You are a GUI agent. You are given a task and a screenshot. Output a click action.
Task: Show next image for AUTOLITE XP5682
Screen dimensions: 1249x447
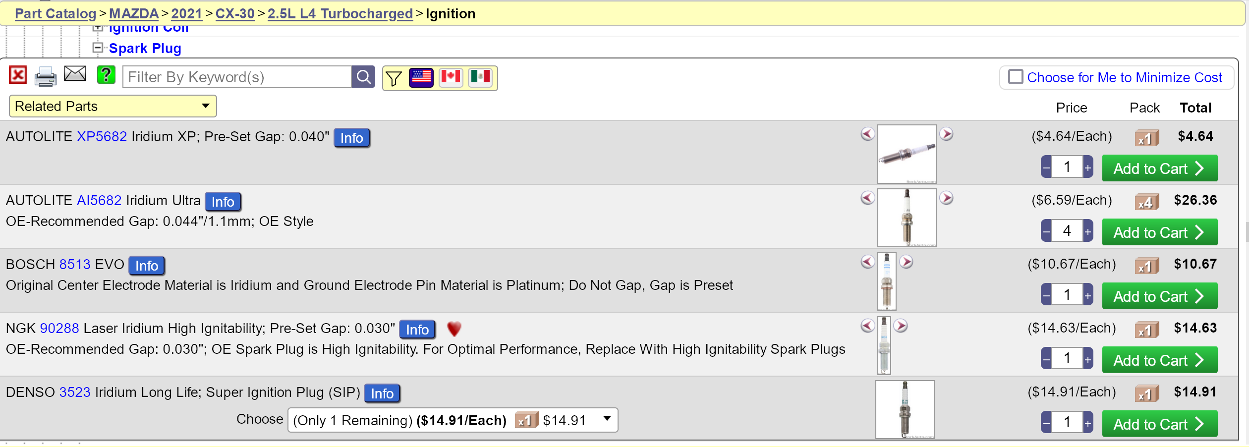click(947, 134)
